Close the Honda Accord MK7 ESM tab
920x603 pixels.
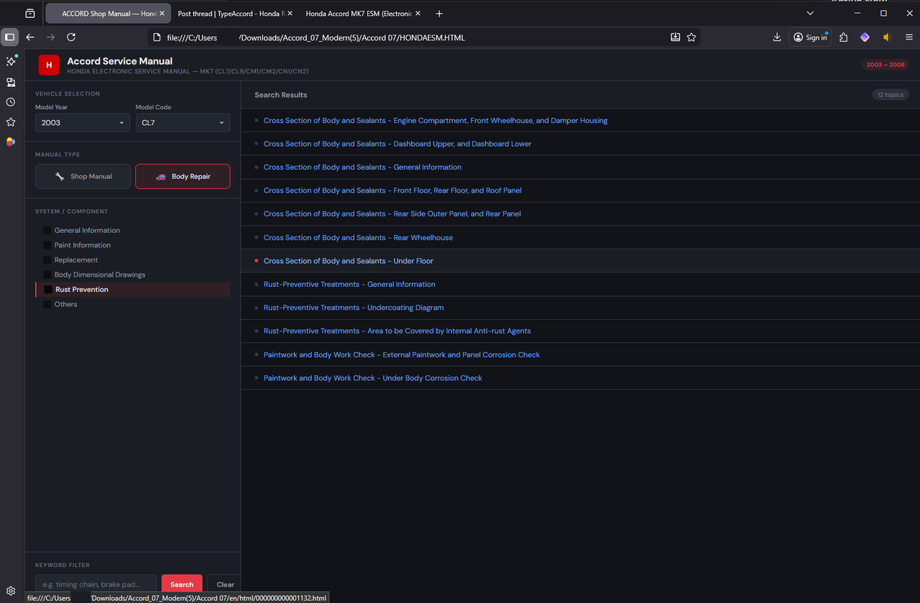[418, 14]
